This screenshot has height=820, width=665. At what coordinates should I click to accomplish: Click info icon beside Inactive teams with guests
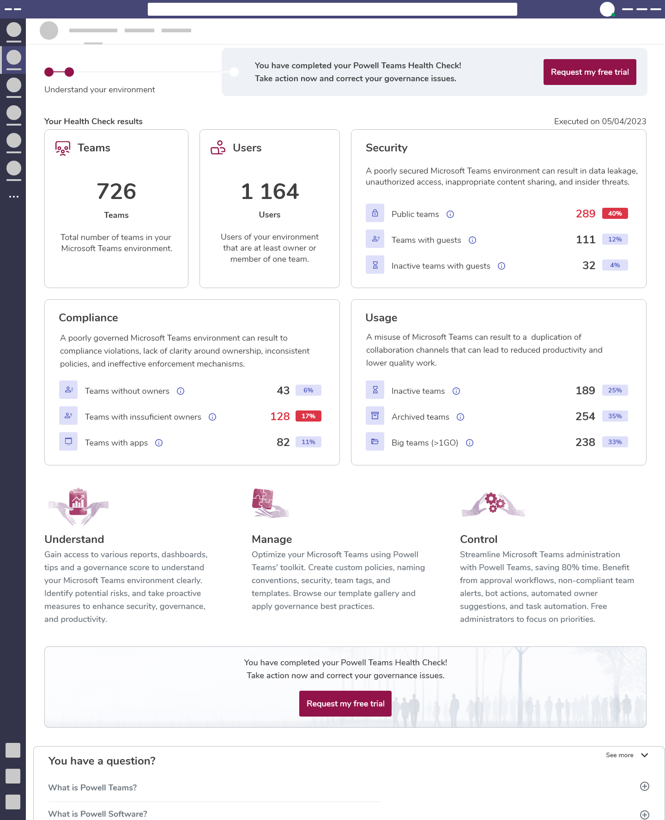click(502, 266)
